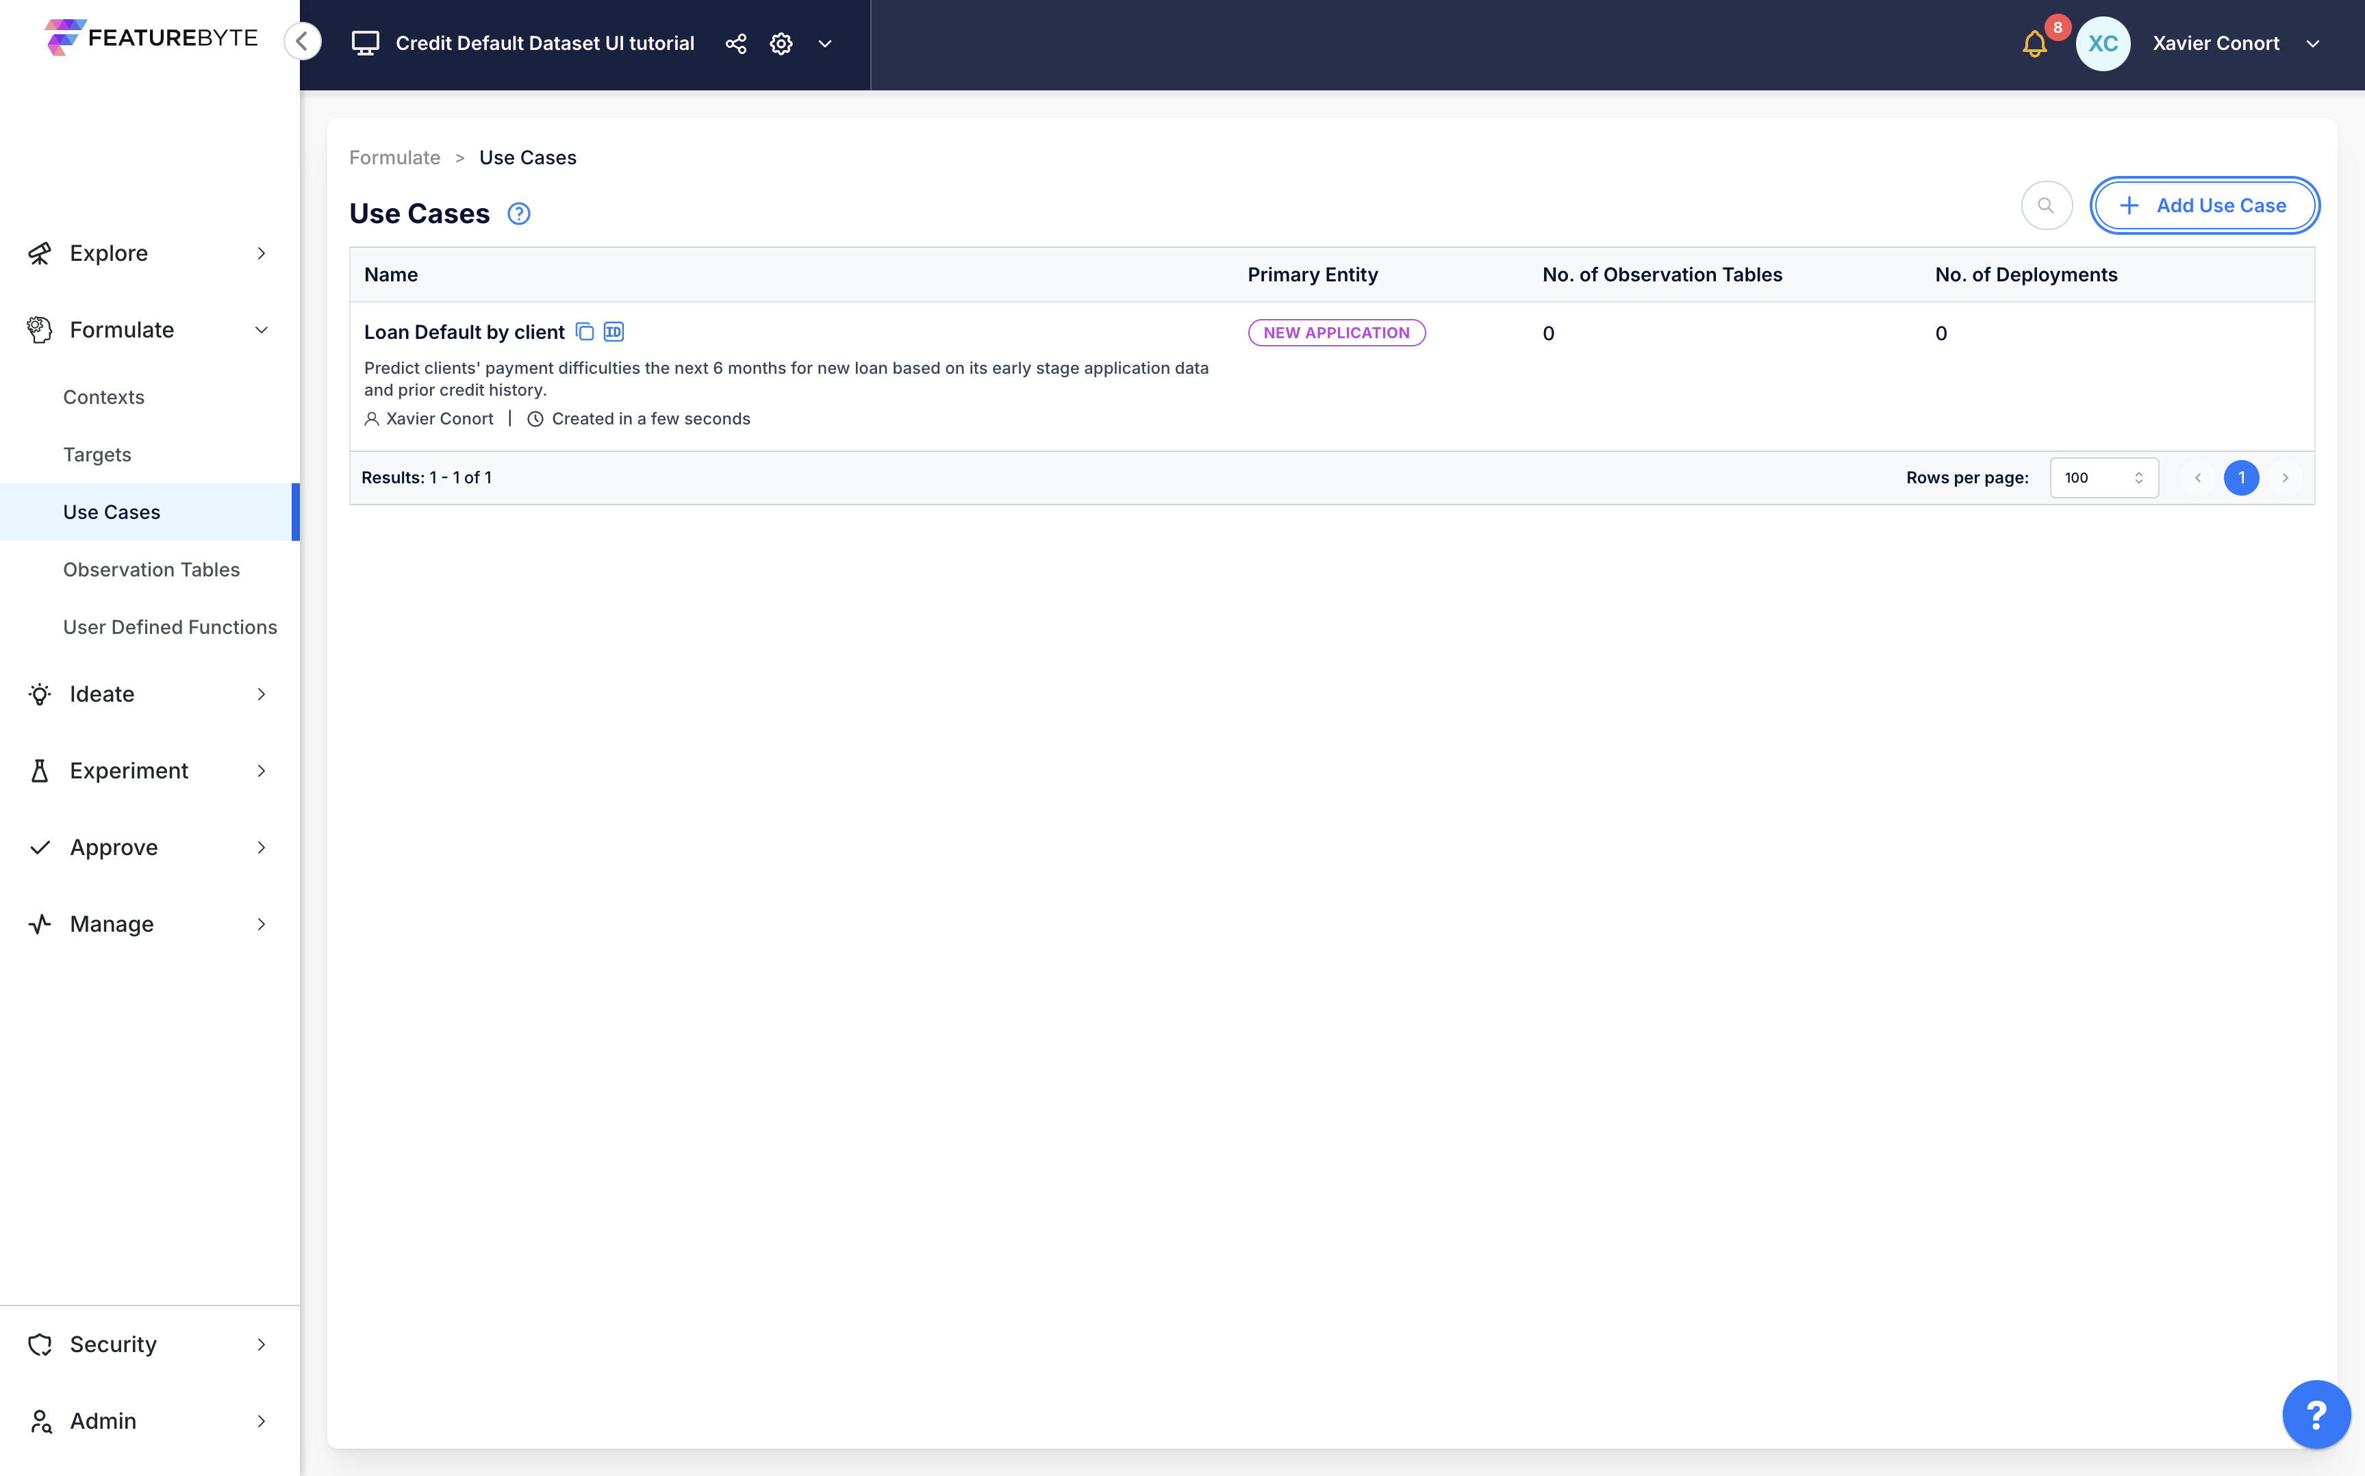
Task: Click the notification bell icon
Action: [2035, 42]
